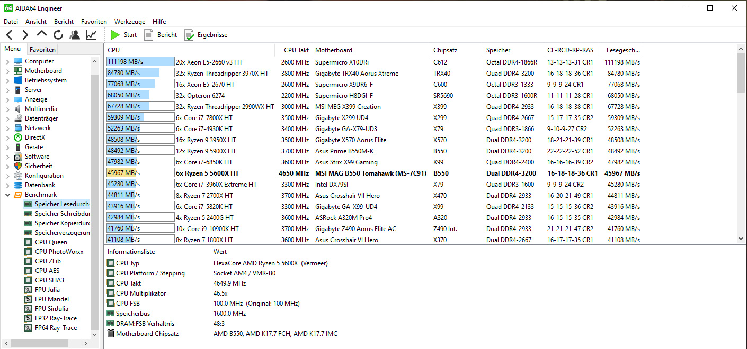Image resolution: width=747 pixels, height=349 pixels.
Task: Collapse the Benchmark tree node
Action: 7,195
